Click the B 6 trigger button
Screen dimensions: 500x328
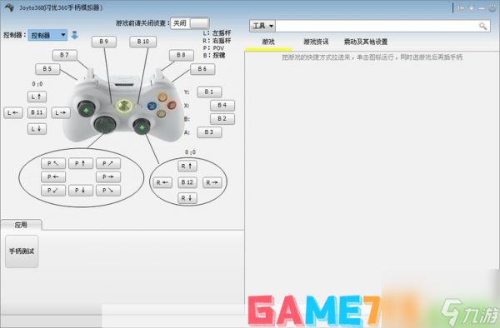(202, 69)
